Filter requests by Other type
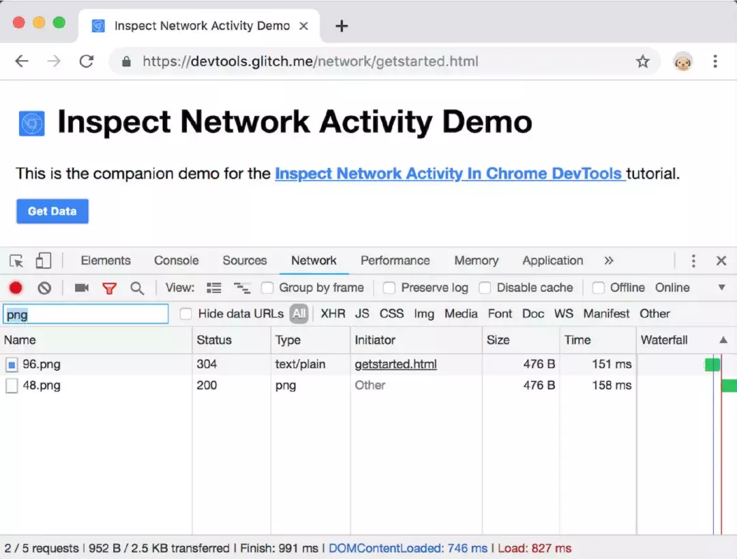Viewport: 737px width, 559px height. pos(654,313)
